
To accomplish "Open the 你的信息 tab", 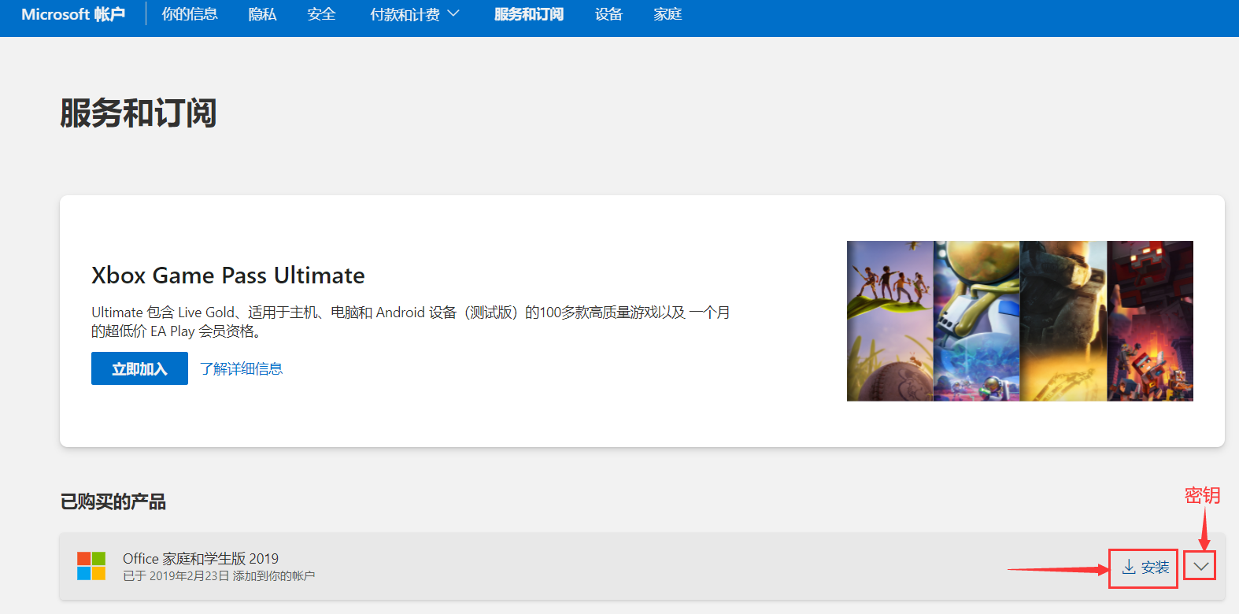I will (190, 14).
